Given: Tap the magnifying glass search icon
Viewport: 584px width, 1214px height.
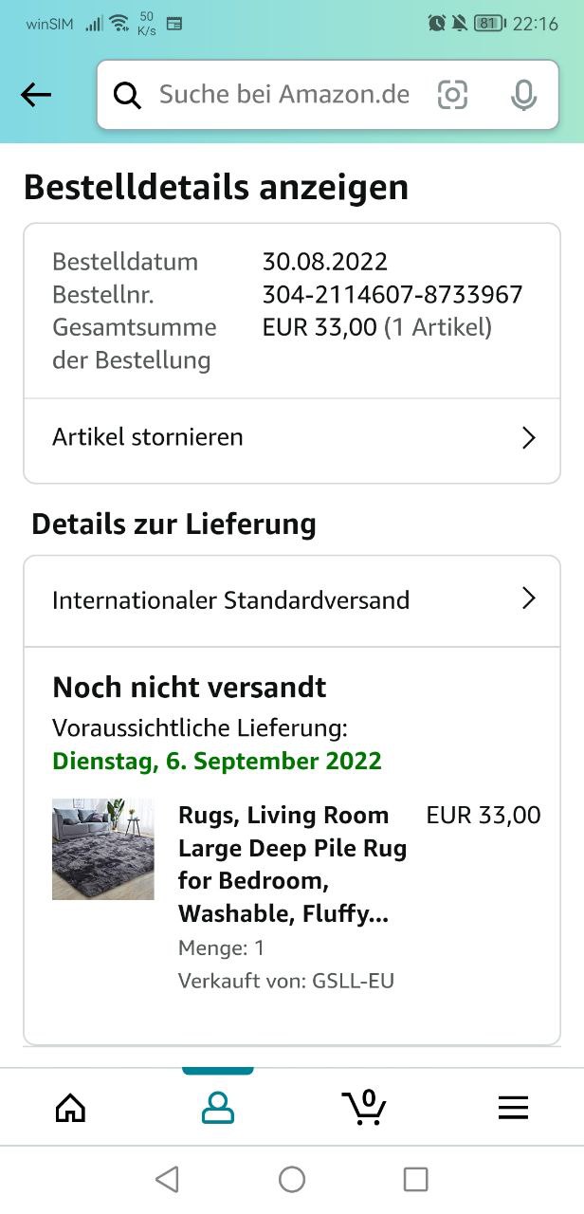Looking at the screenshot, I should click(127, 95).
